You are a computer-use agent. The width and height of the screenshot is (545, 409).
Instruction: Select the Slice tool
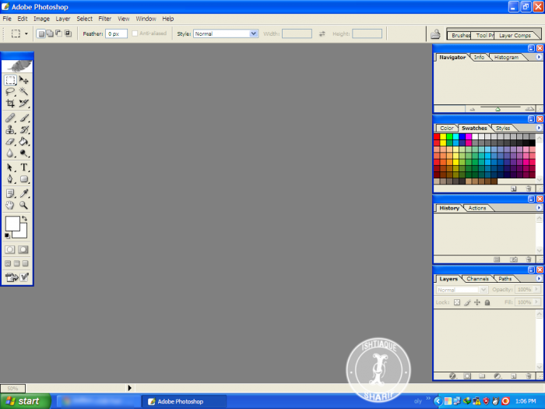(x=23, y=104)
